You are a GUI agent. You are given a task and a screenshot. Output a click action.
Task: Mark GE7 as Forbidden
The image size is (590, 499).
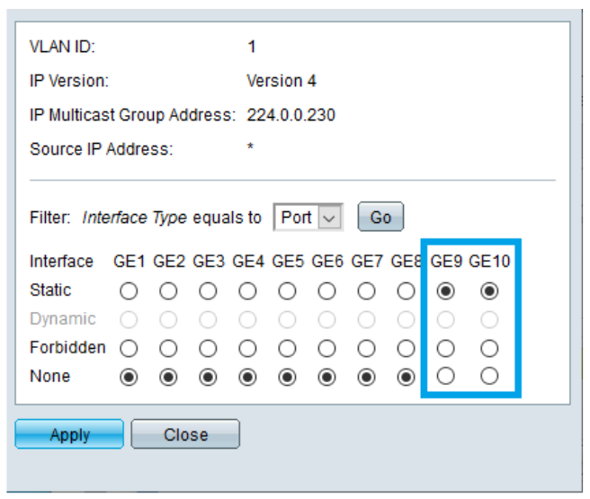(x=366, y=348)
